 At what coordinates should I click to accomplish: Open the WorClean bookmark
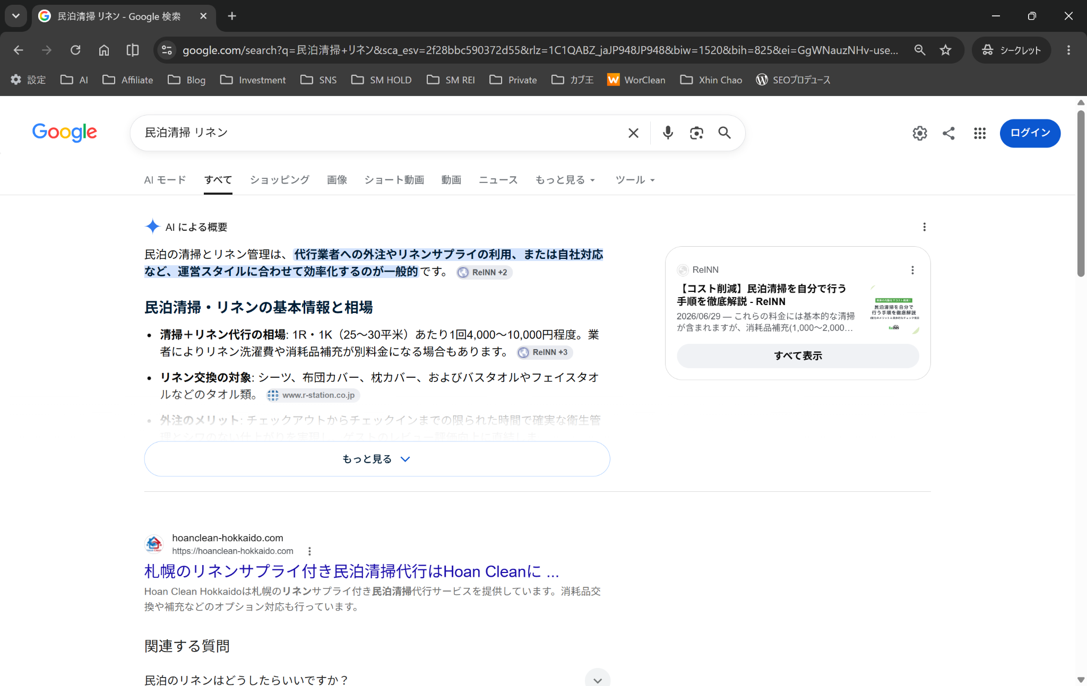pyautogui.click(x=637, y=80)
